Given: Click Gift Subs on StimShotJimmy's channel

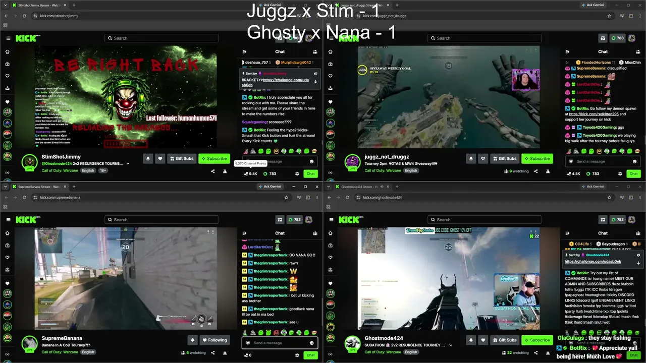Looking at the screenshot, I should [x=181, y=158].
